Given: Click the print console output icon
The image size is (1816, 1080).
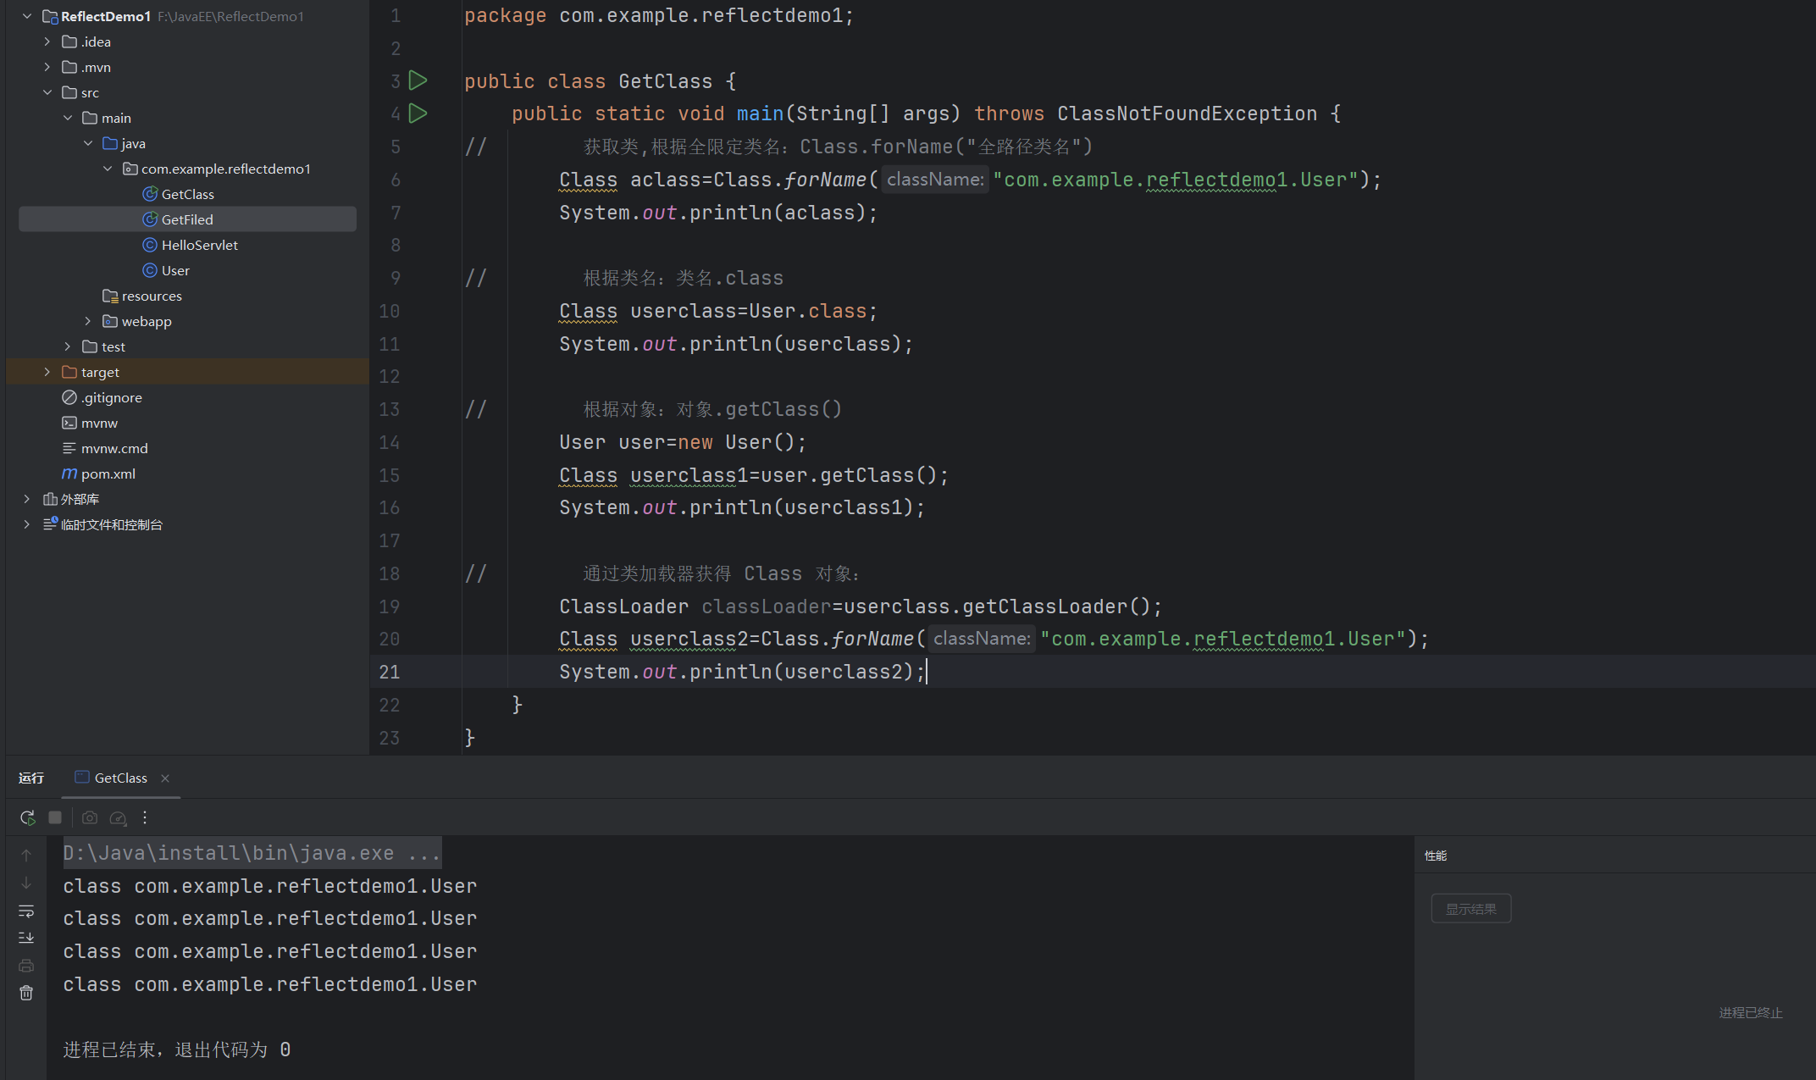Looking at the screenshot, I should click(26, 966).
